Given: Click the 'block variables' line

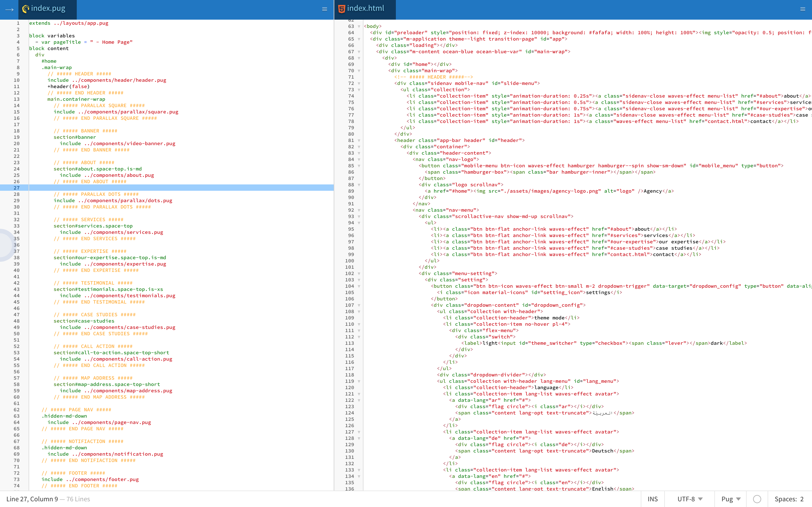Looking at the screenshot, I should pyautogui.click(x=52, y=36).
